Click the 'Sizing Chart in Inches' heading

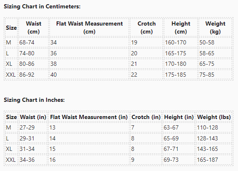coord(34,100)
